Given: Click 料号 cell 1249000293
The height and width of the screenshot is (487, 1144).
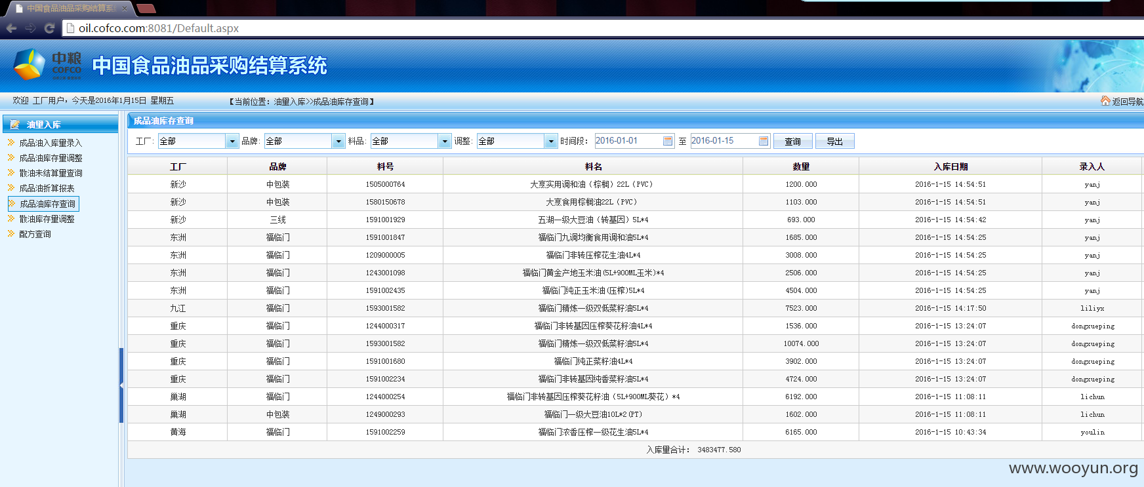Looking at the screenshot, I should [385, 415].
